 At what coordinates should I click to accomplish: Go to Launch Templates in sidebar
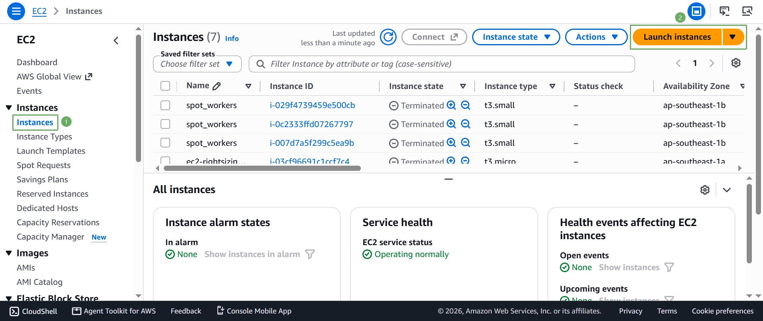click(51, 151)
